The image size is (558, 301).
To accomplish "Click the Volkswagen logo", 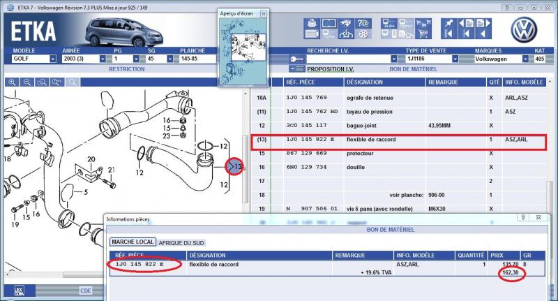I will 524,30.
